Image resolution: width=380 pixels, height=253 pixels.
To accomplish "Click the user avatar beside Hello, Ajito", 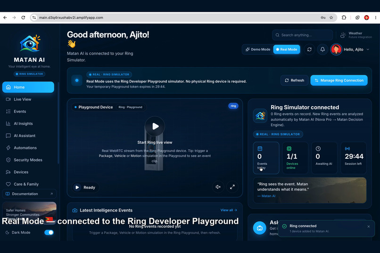I will coord(336,49).
